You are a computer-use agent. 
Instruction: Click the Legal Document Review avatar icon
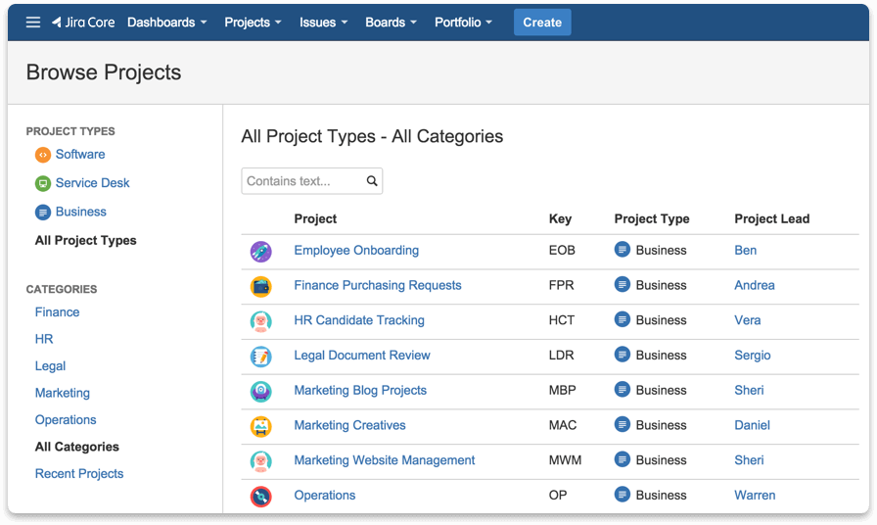pyautogui.click(x=260, y=356)
